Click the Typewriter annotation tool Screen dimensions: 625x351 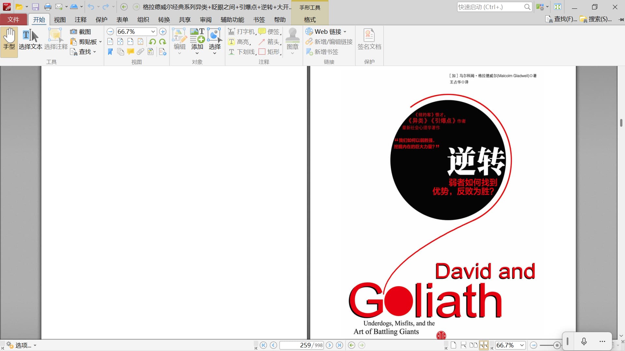pyautogui.click(x=241, y=32)
